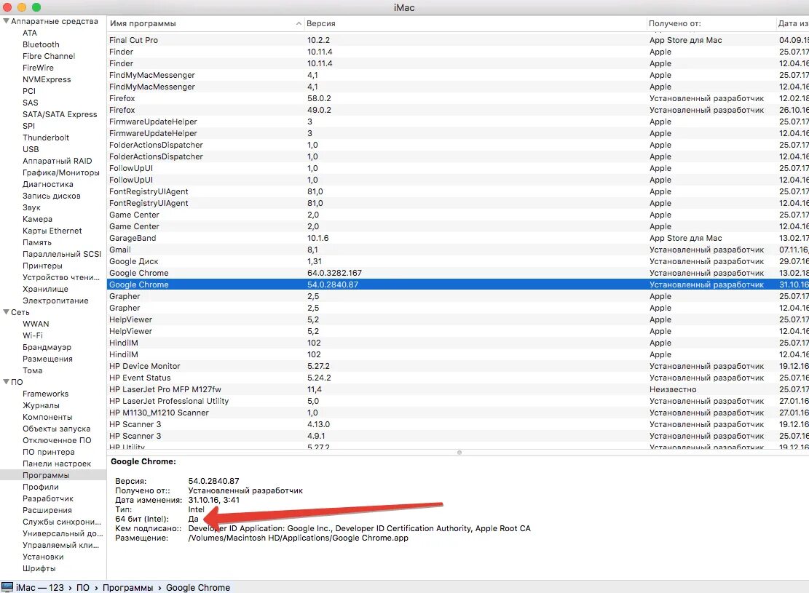Open Frameworks under ПО
Viewport: 809px width, 593px height.
coord(45,394)
